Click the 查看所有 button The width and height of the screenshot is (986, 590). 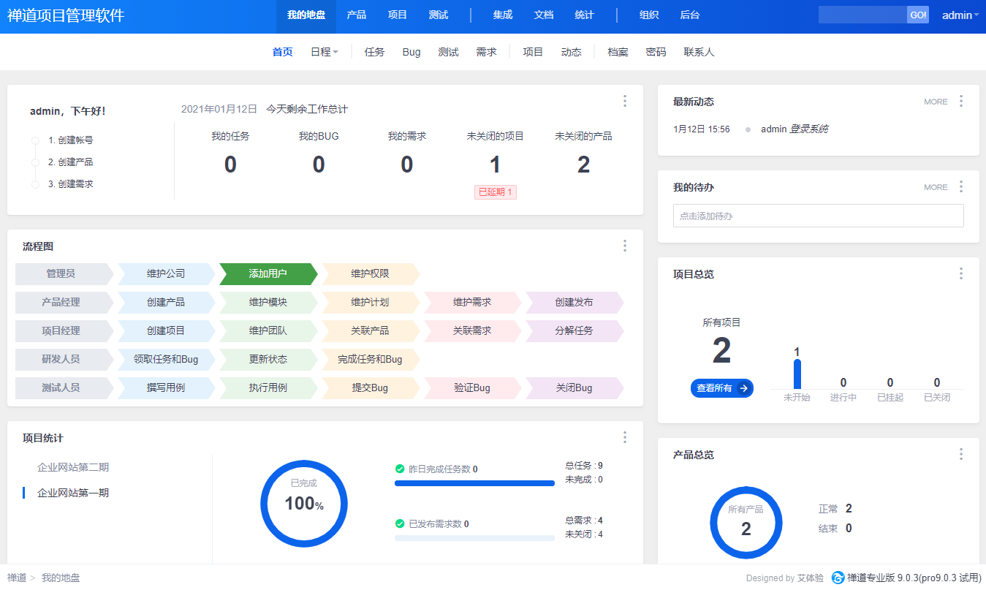click(x=721, y=388)
